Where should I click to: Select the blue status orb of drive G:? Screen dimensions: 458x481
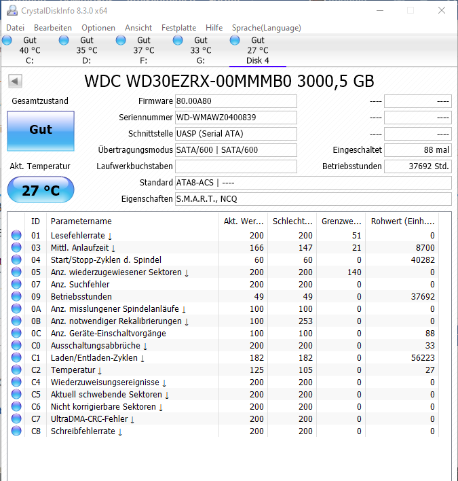click(x=178, y=40)
